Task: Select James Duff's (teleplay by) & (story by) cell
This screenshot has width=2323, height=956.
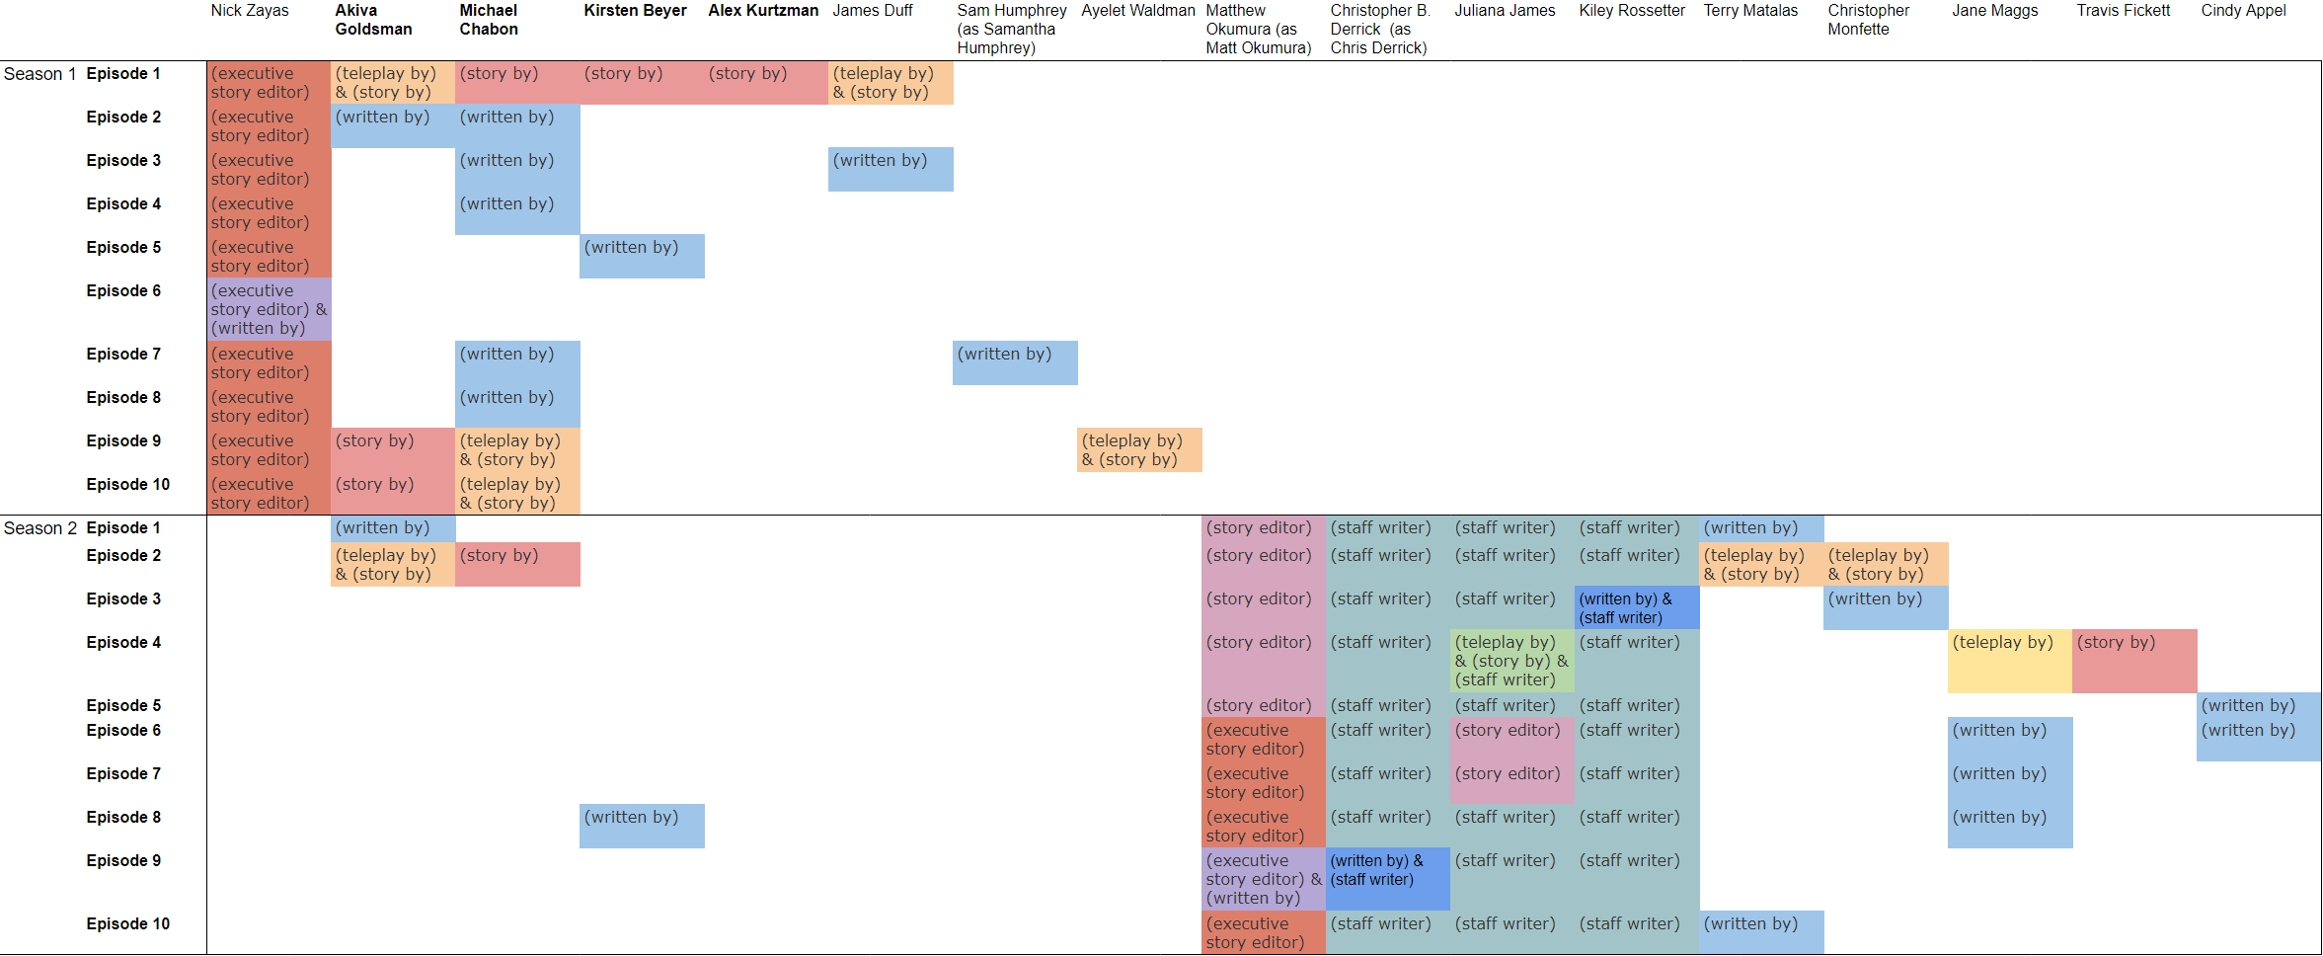Action: point(890,83)
